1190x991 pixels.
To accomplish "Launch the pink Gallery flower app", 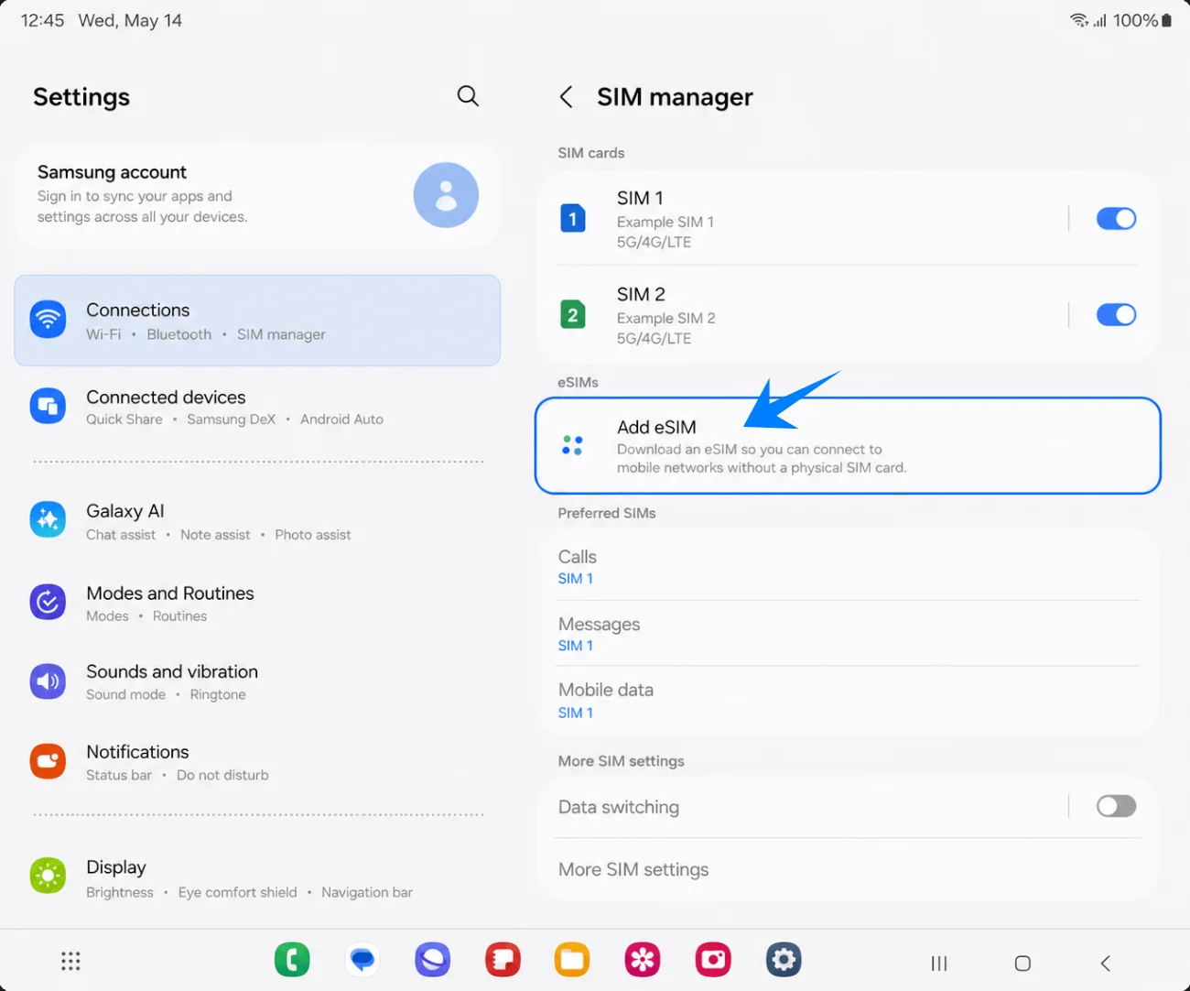I will (x=643, y=960).
